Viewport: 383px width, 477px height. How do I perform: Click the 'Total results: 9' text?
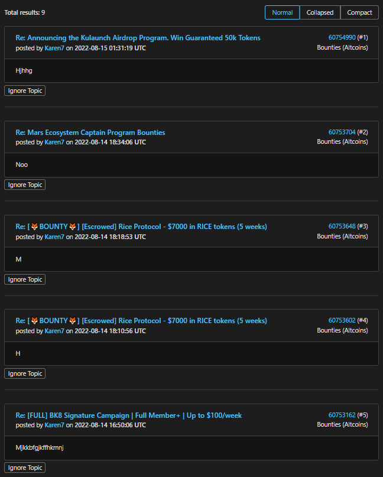25,12
